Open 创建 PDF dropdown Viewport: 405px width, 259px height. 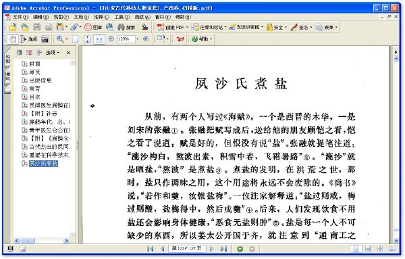[x=172, y=27]
